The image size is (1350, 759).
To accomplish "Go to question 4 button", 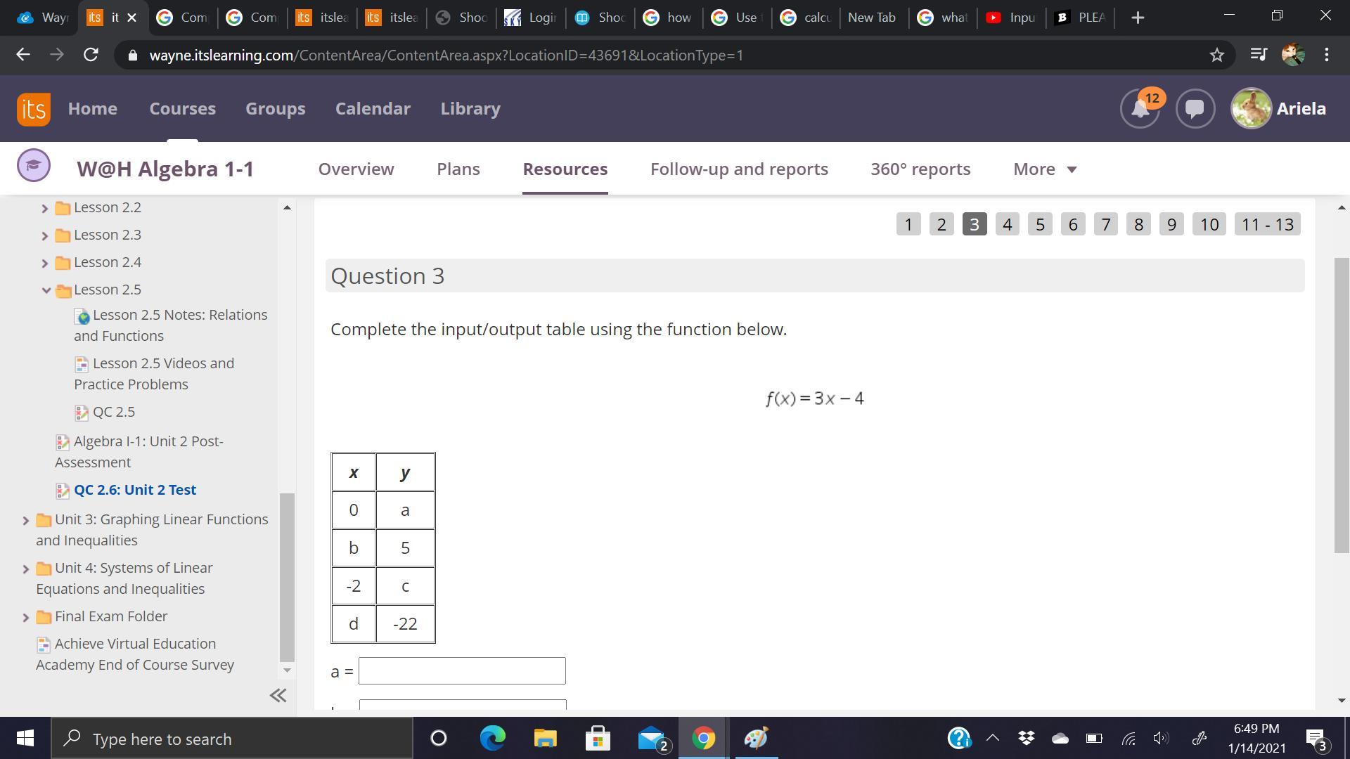I will [x=1007, y=224].
